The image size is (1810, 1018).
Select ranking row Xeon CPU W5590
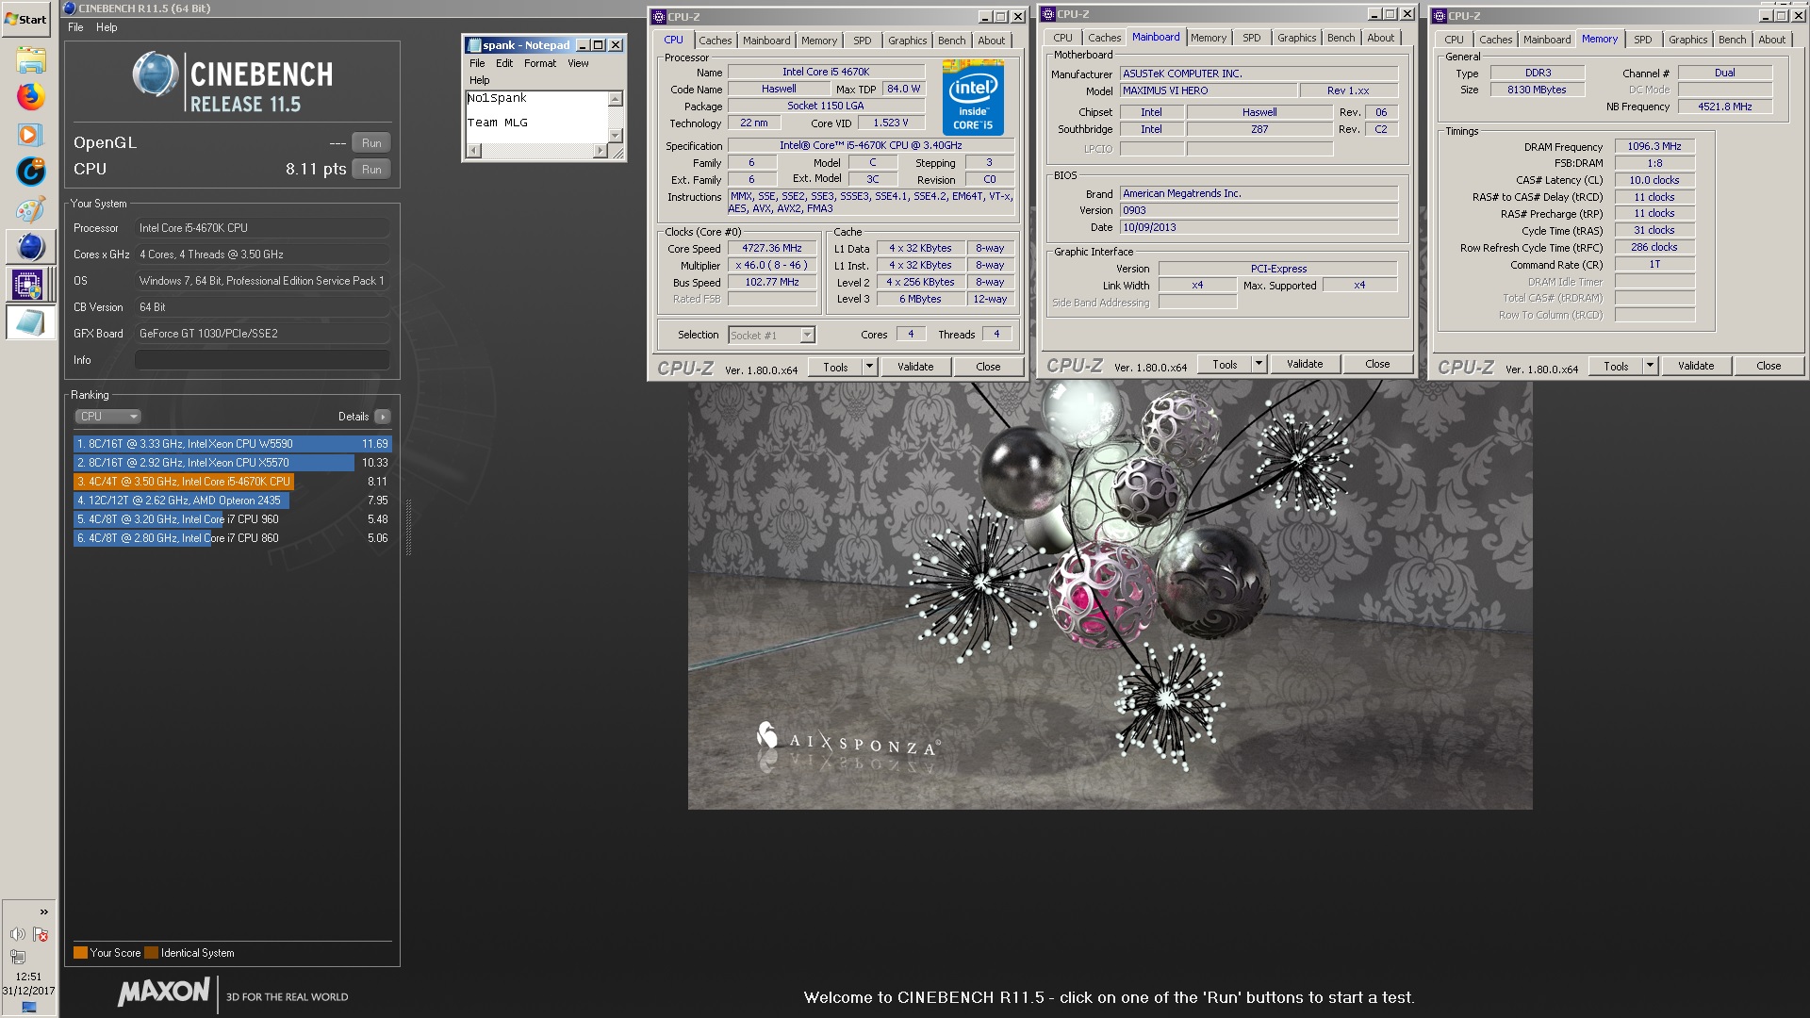click(232, 444)
